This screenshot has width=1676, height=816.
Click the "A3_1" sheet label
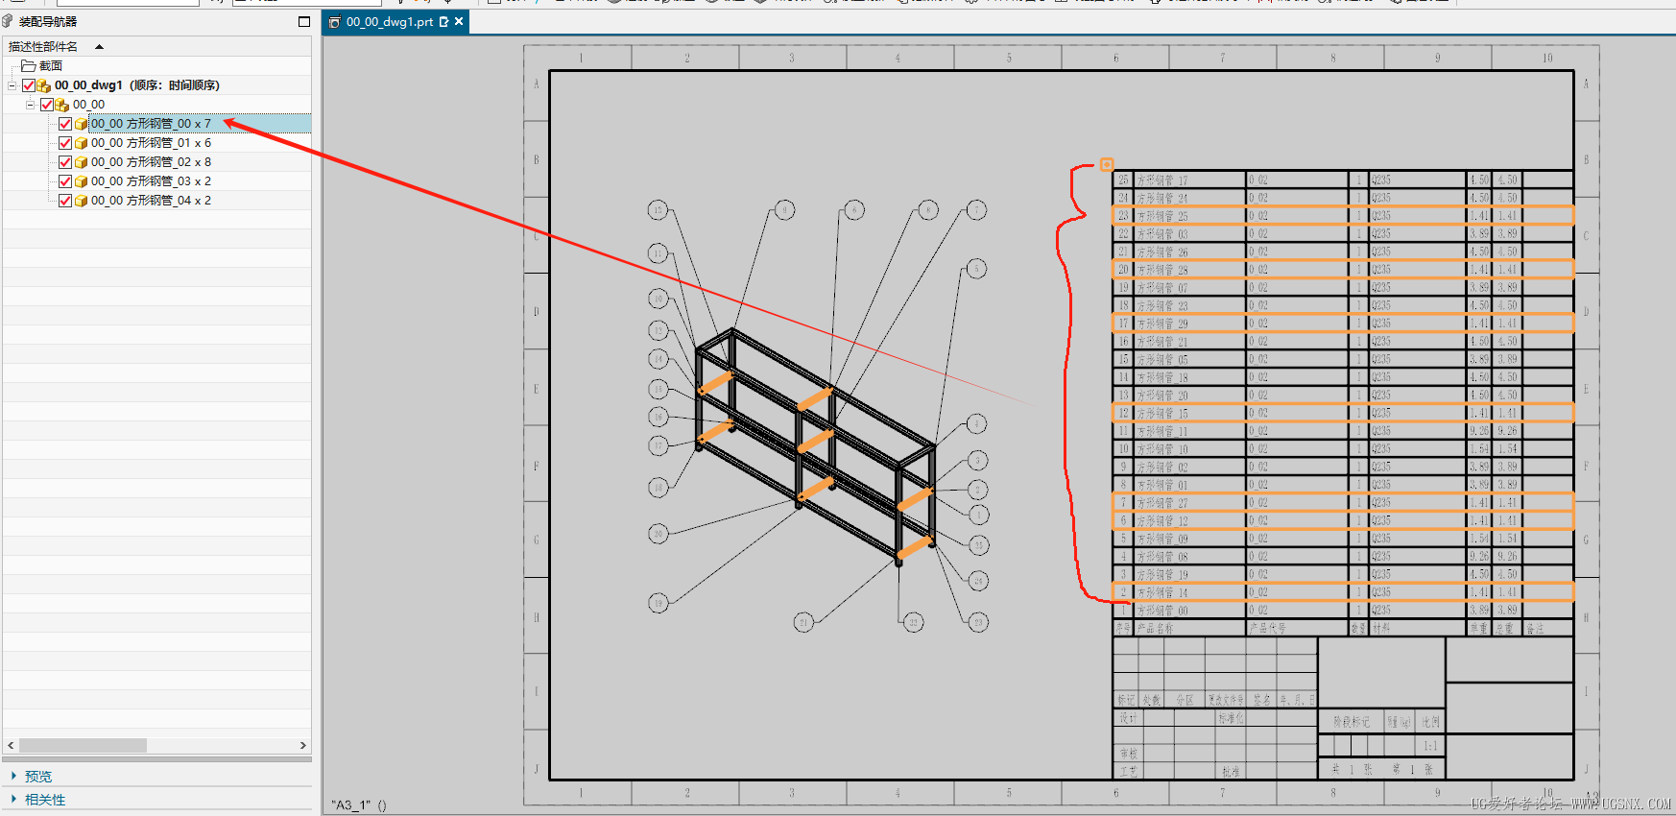pos(359,805)
